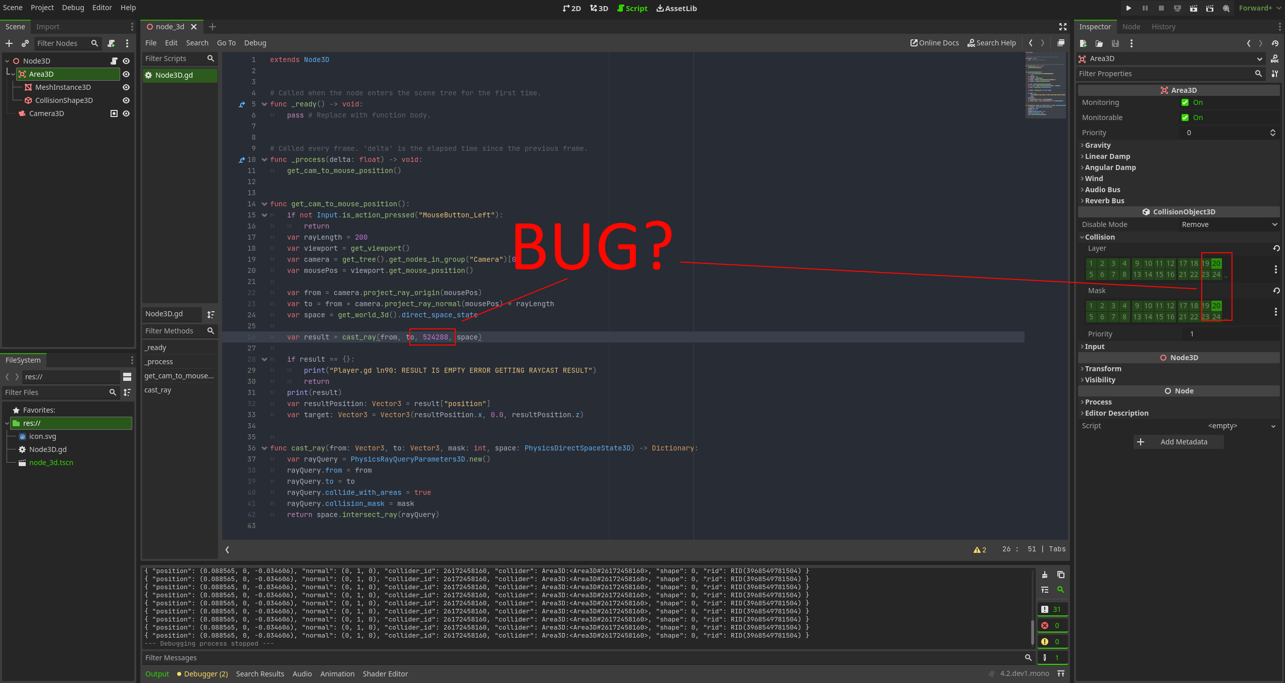Stop the running project

[x=1161, y=8]
